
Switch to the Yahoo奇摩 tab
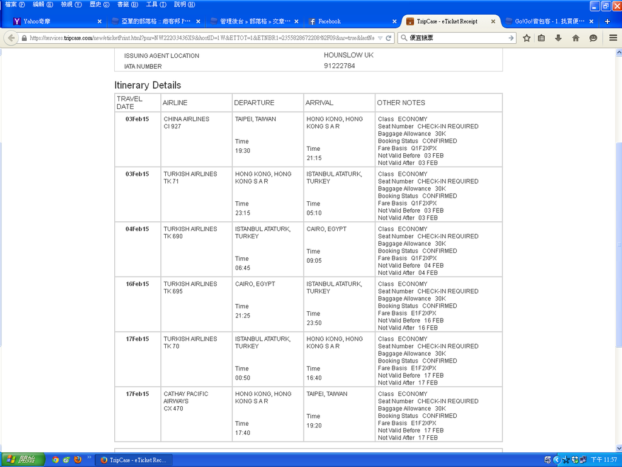[x=36, y=20]
